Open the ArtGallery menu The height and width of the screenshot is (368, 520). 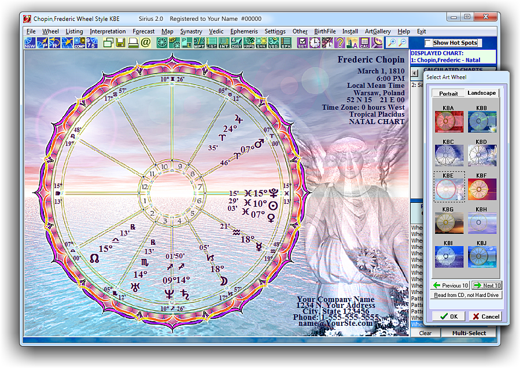tap(378, 31)
